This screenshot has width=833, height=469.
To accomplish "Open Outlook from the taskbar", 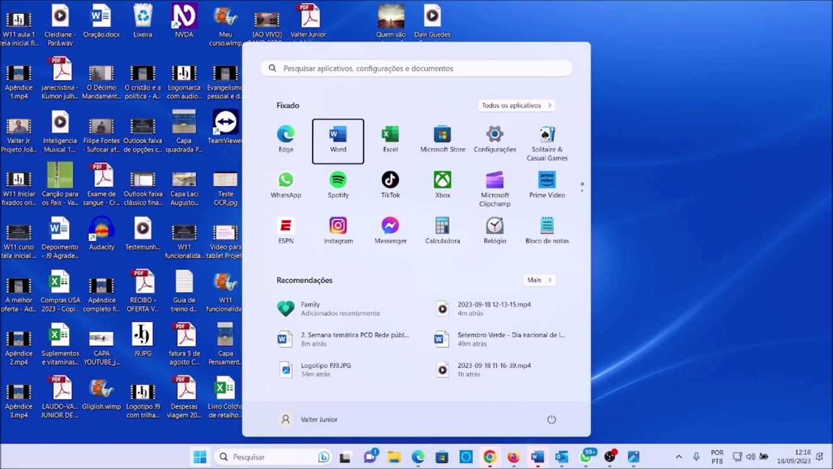I will [562, 457].
